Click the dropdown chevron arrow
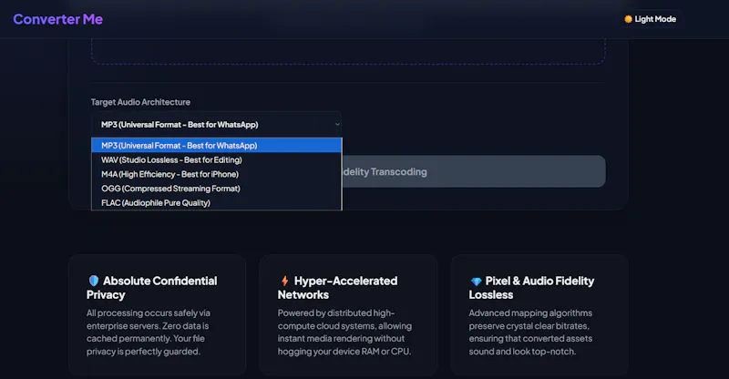The width and height of the screenshot is (729, 379). pos(337,124)
